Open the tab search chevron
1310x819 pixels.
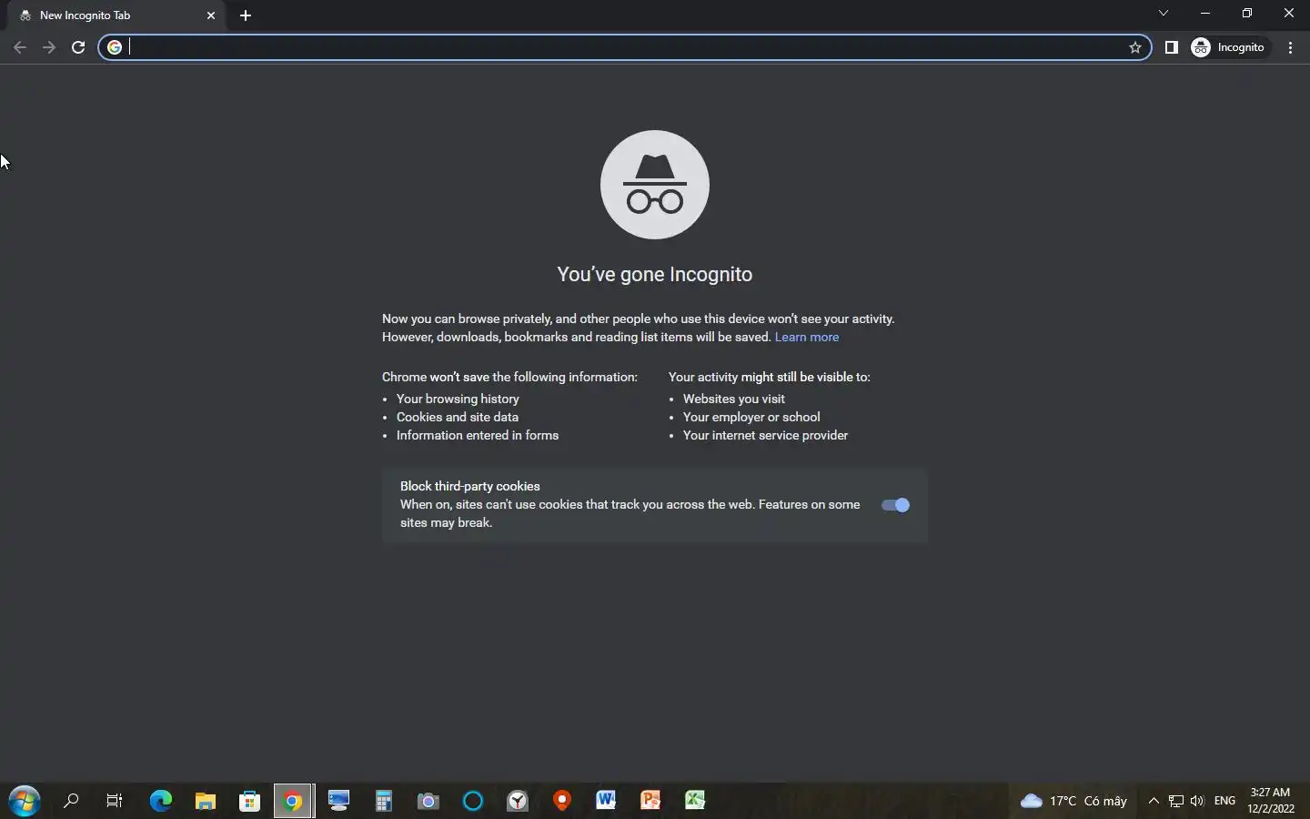coord(1164,13)
